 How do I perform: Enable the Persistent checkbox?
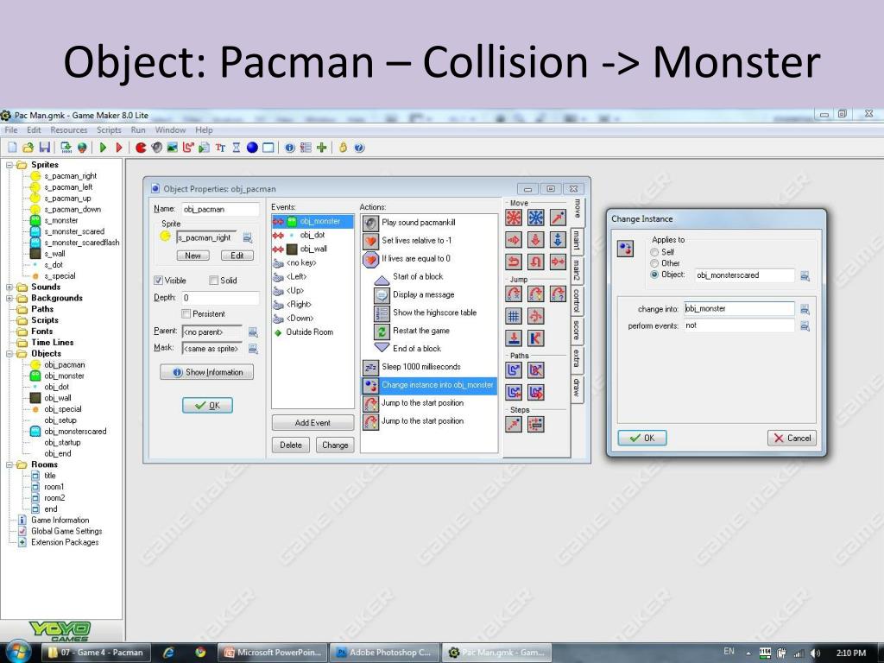(186, 313)
